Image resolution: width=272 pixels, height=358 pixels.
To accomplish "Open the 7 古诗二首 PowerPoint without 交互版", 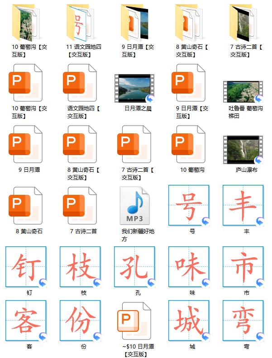I will click(x=80, y=206).
